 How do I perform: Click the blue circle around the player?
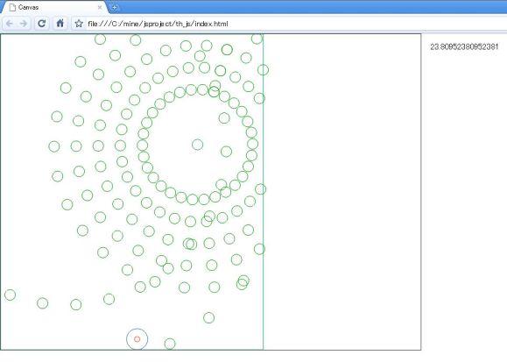click(x=137, y=339)
